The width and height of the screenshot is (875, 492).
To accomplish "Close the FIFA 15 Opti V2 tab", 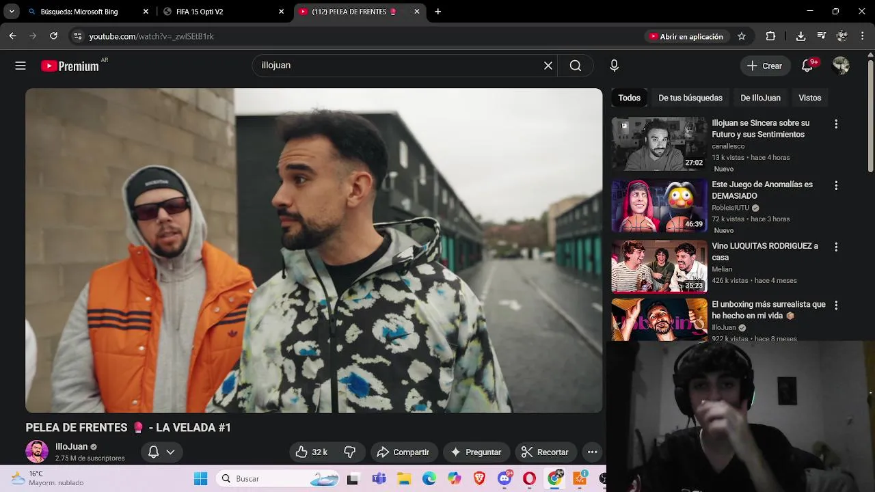I will 281,12.
